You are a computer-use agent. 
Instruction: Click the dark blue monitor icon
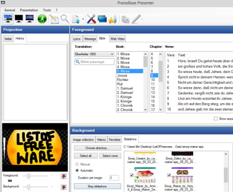point(30,19)
